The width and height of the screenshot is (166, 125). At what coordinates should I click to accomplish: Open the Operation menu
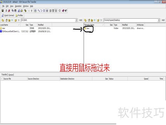click(x=18, y=6)
